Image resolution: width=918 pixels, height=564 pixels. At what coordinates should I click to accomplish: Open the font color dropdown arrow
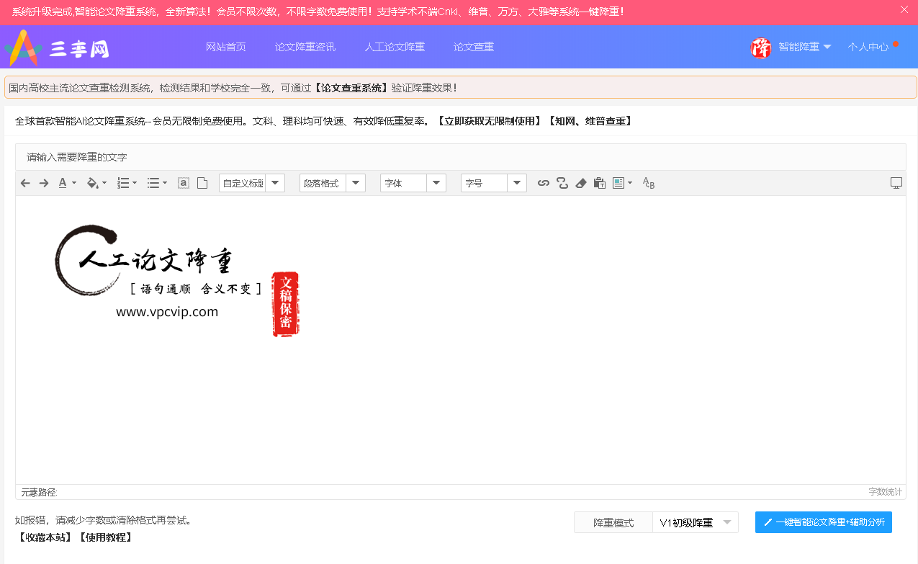coord(74,183)
